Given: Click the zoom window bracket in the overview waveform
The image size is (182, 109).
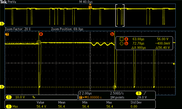Looking at the screenshot, I should [x=120, y=15].
